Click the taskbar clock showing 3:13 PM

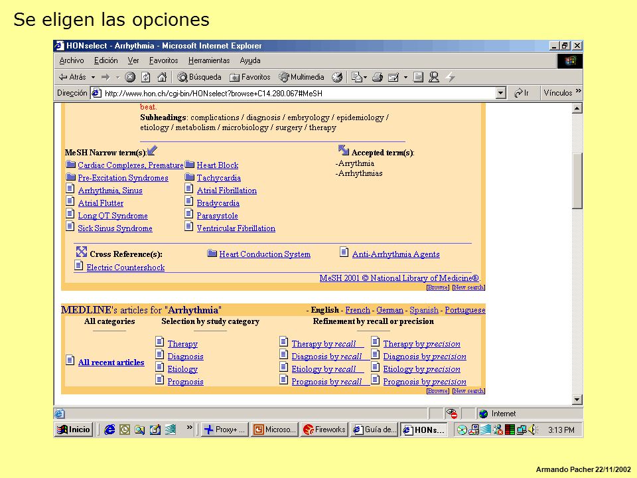(x=561, y=430)
